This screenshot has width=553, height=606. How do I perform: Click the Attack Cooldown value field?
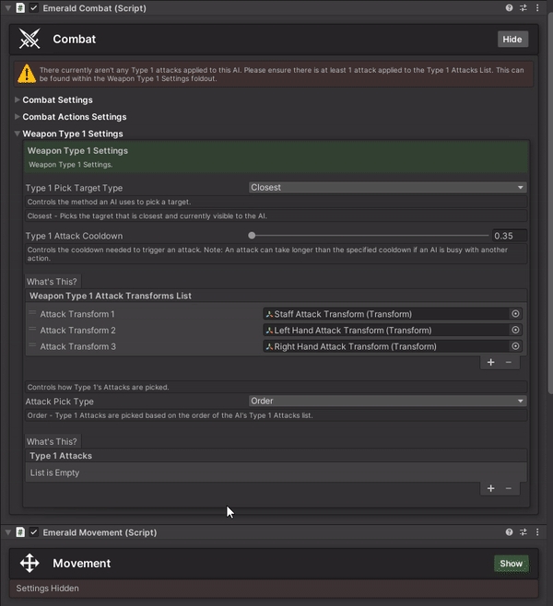point(509,236)
